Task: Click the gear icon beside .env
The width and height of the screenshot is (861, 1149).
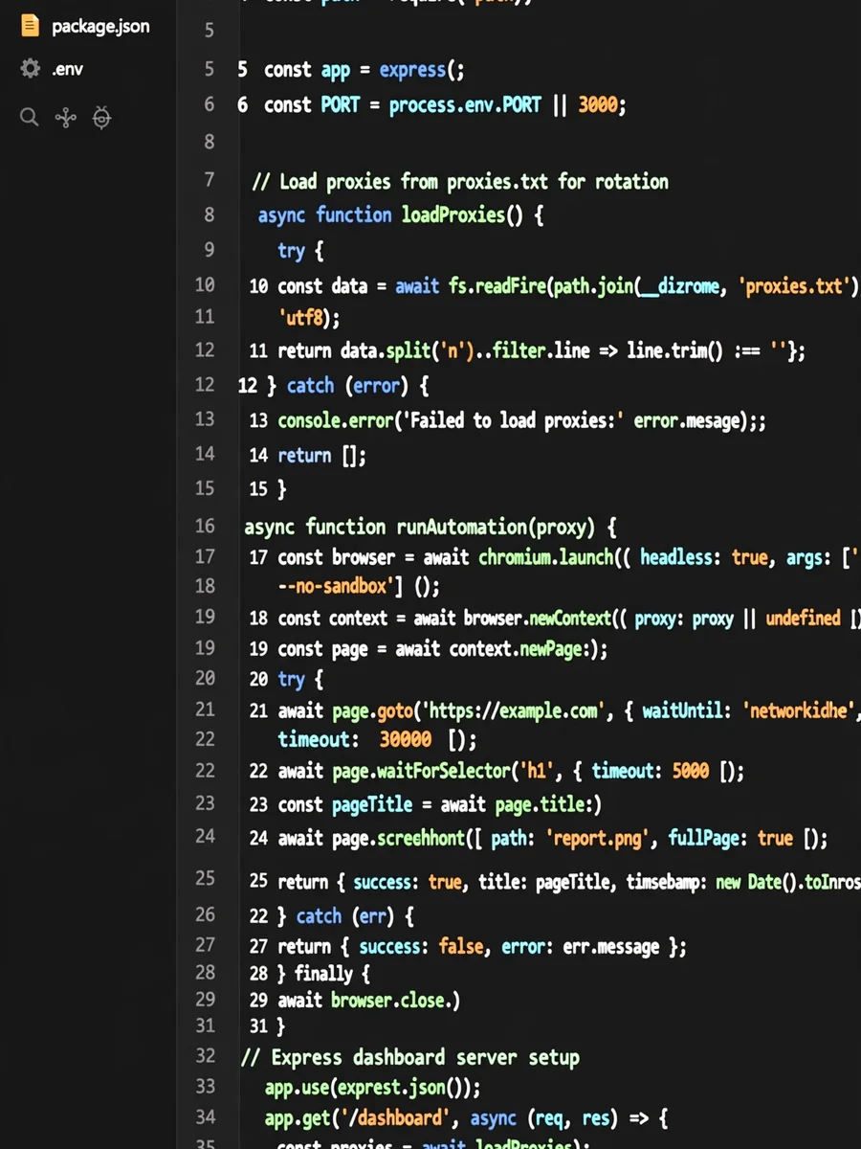Action: (x=31, y=69)
